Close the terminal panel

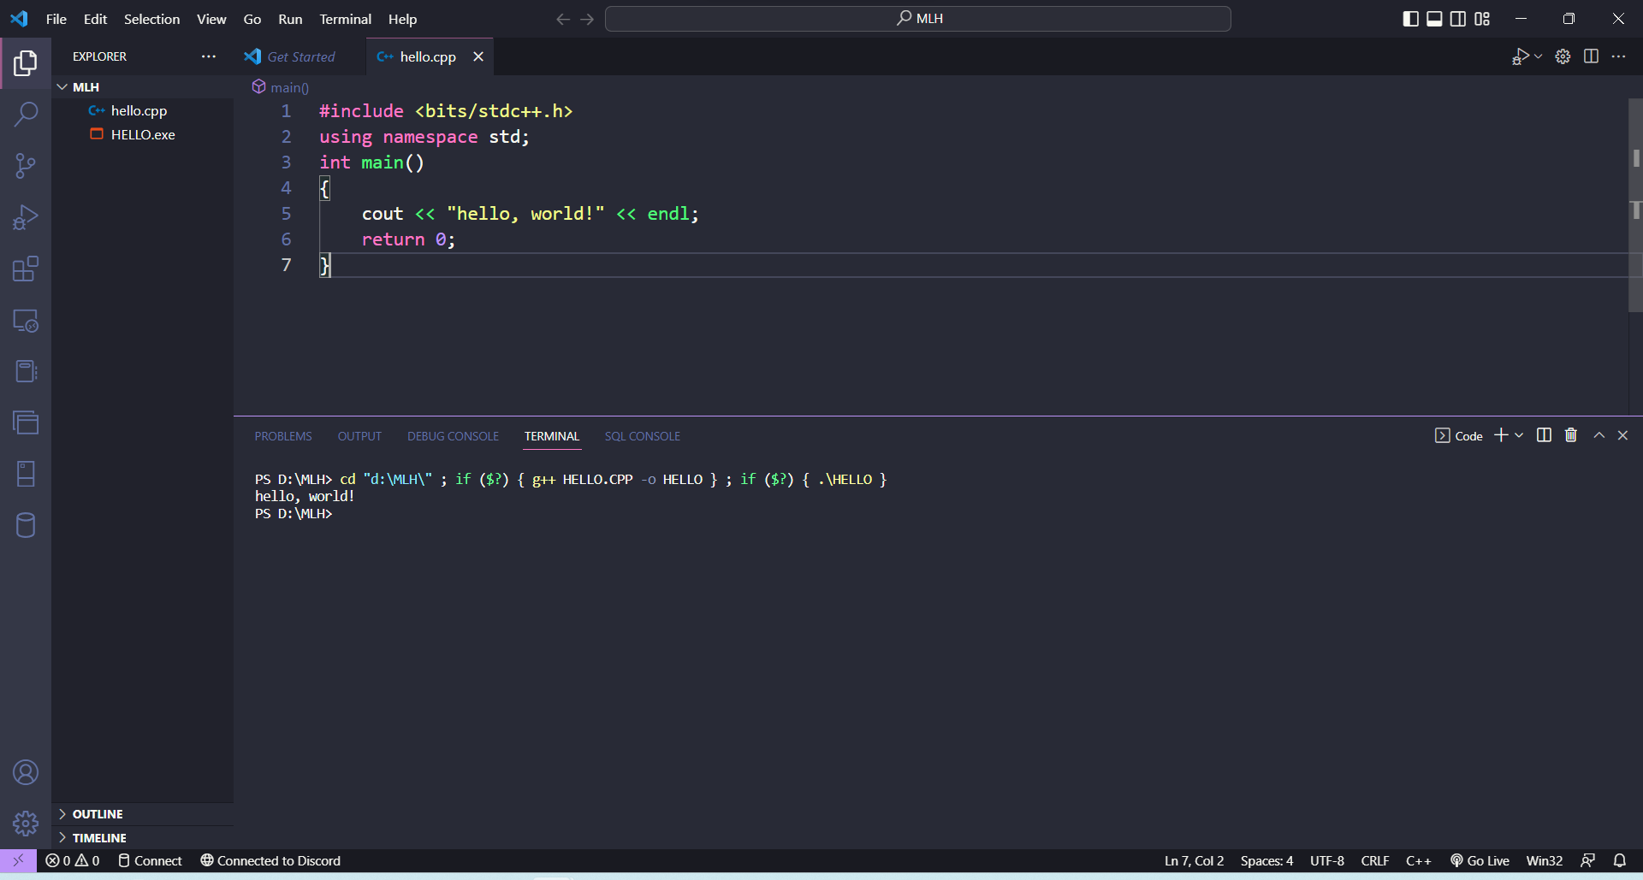click(x=1622, y=435)
